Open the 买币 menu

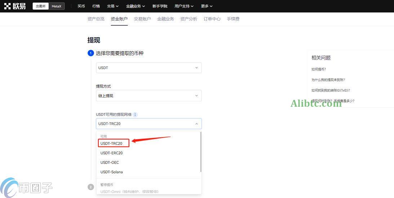[81, 6]
